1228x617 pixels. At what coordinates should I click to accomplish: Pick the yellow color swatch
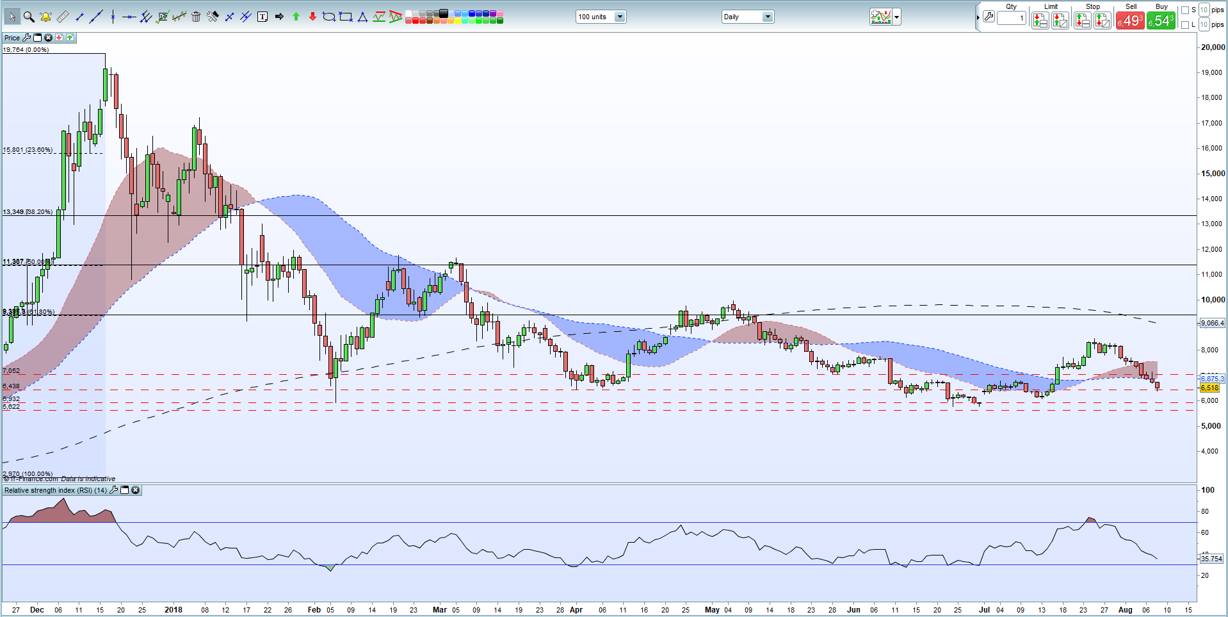pos(458,21)
